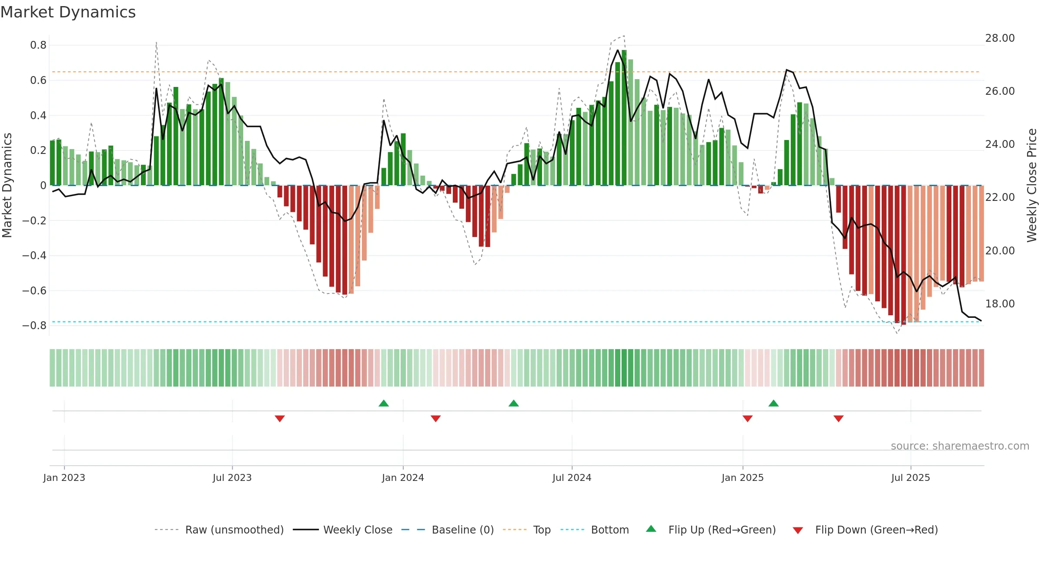Select the flip-up marker between Jan and Jul 2024
The height and width of the screenshot is (587, 1044).
(x=514, y=403)
